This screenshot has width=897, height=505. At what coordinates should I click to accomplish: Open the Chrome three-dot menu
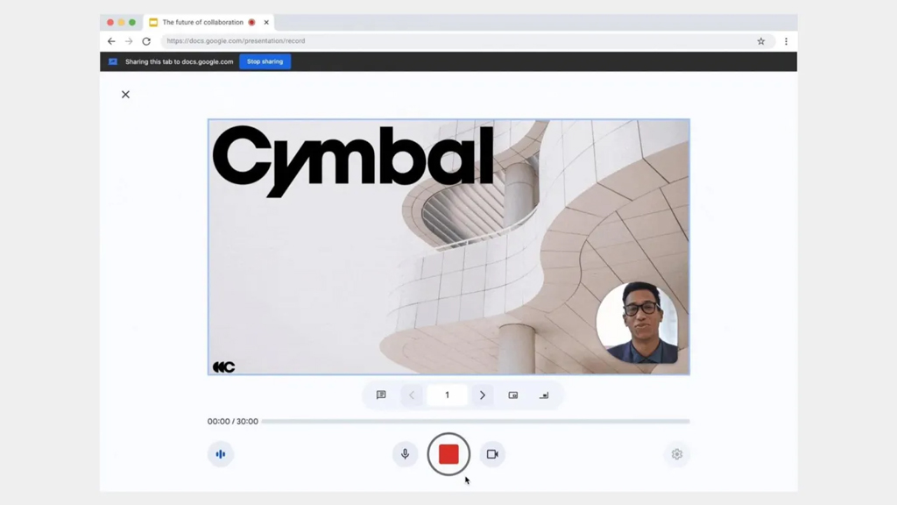[x=786, y=41]
